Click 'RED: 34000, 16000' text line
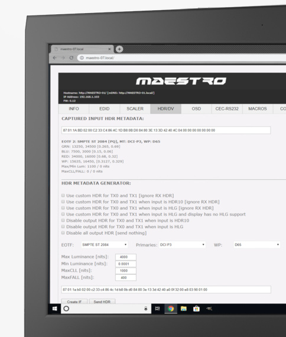Screen dimensions: 286x337 coord(89,156)
